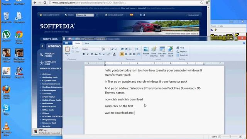Image resolution: width=247 pixels, height=139 pixels.
Task: Toggle Bold formatting
Action: pyautogui.click(x=84, y=54)
